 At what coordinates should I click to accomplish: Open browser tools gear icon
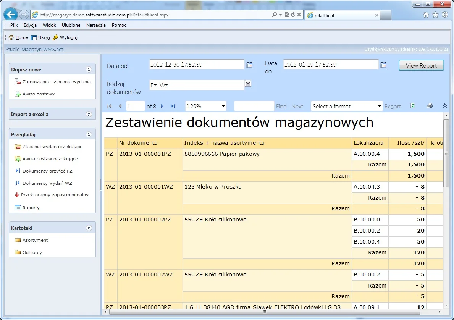[445, 15]
